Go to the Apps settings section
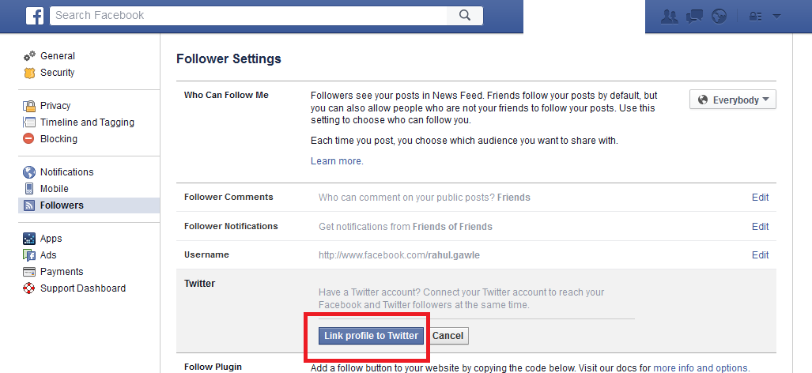Screen dimensions: 812x373 coord(51,239)
